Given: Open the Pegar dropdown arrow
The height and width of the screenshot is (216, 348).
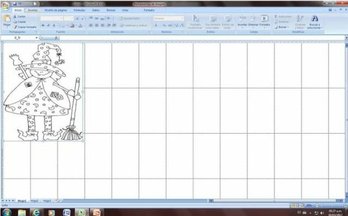Looking at the screenshot, I should pos(7,27).
